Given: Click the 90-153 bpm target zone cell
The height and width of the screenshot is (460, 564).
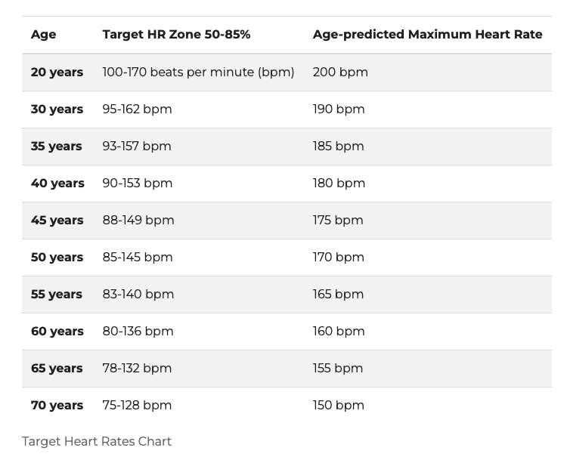Looking at the screenshot, I should (138, 184).
